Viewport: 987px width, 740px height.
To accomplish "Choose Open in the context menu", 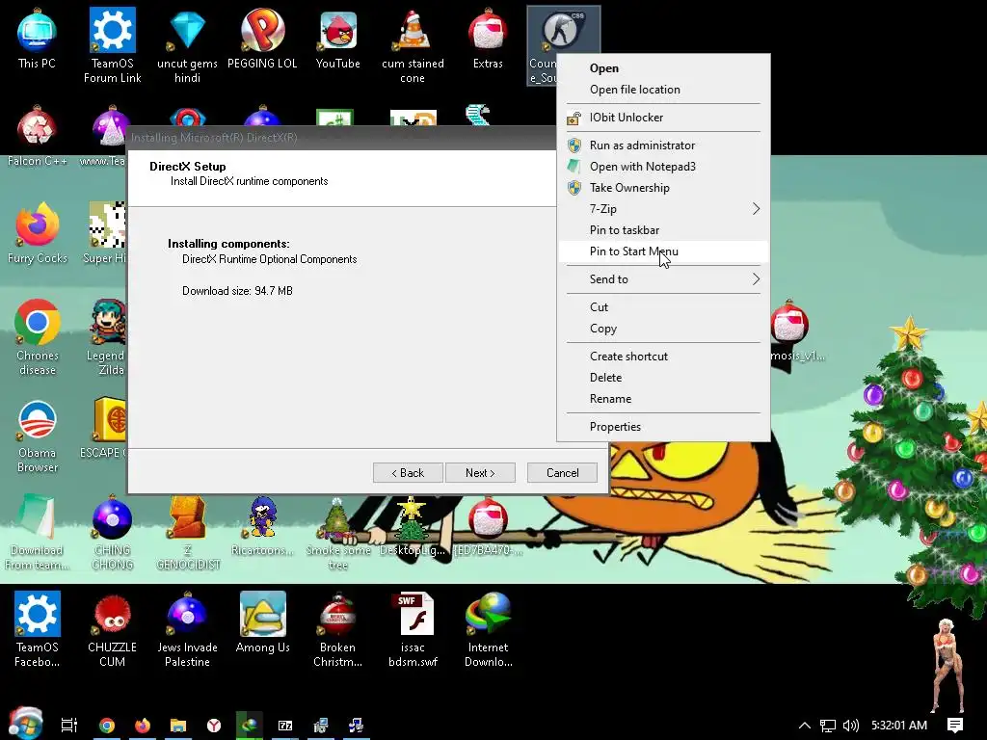I will (x=663, y=68).
